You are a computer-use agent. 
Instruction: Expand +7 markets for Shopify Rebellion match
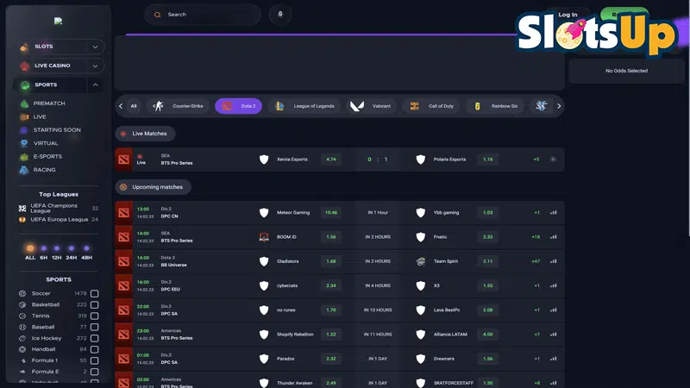pos(536,335)
